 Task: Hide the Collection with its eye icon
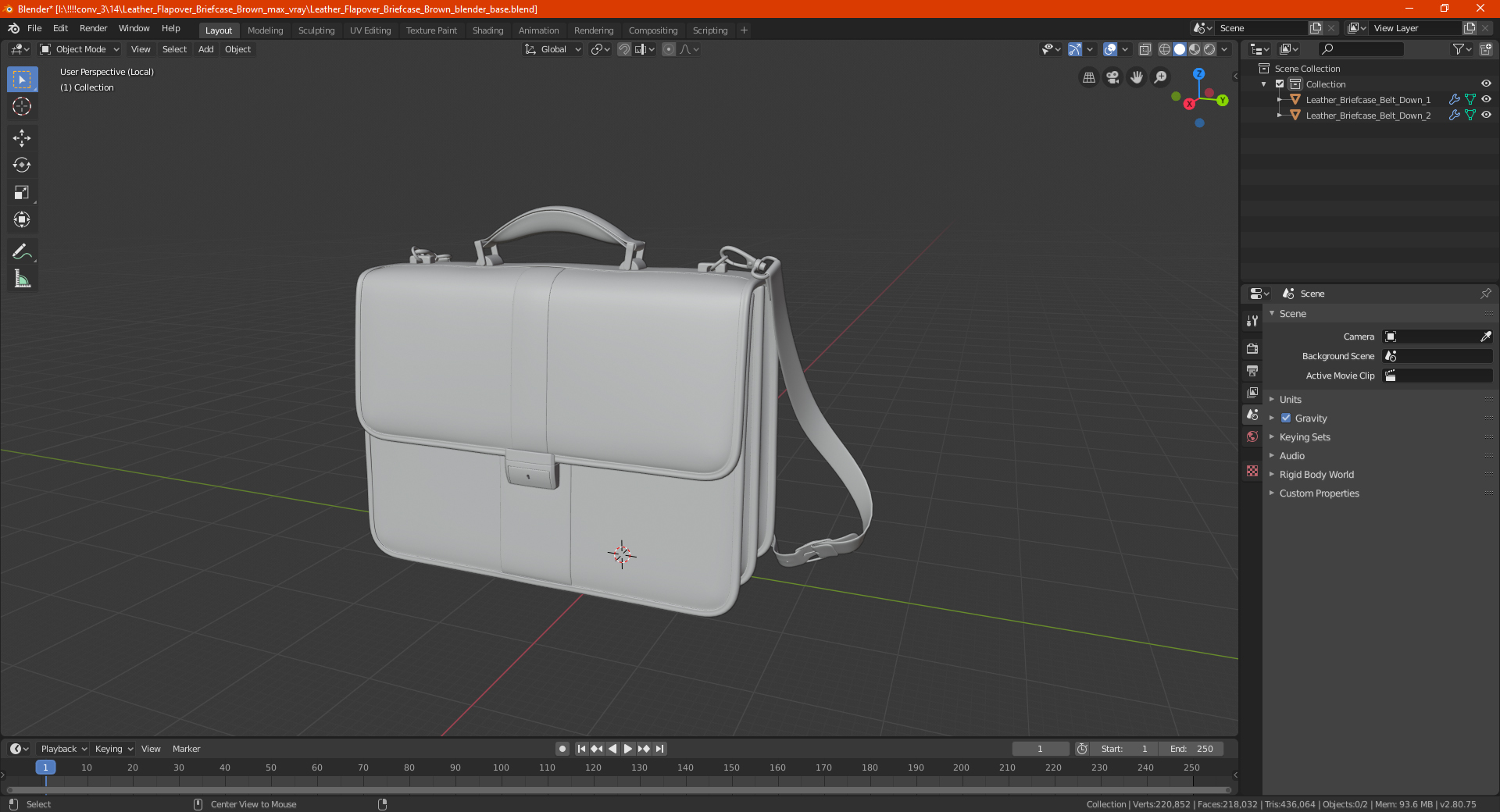pos(1486,84)
